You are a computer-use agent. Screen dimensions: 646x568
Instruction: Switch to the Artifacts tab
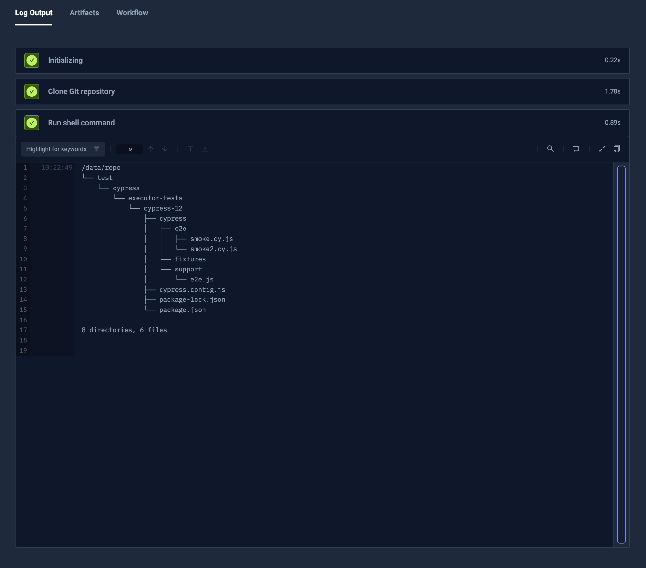(85, 13)
